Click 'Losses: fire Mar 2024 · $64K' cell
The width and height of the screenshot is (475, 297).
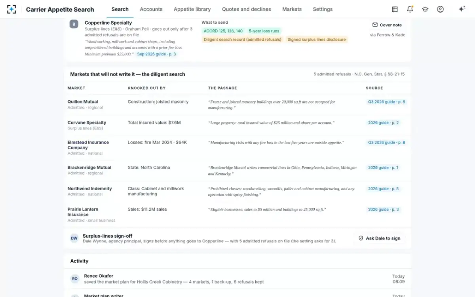point(157,143)
